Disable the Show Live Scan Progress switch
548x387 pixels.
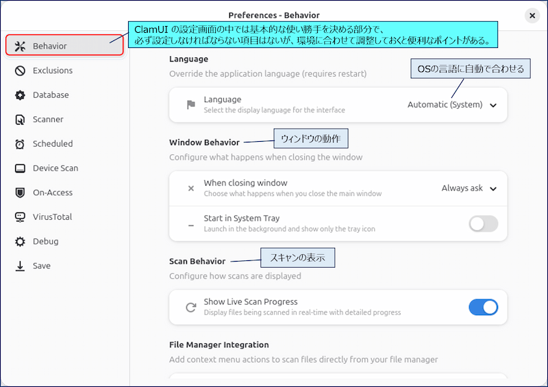[484, 308]
